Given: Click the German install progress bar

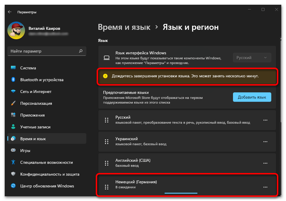Looking at the screenshot, I should (x=181, y=193).
